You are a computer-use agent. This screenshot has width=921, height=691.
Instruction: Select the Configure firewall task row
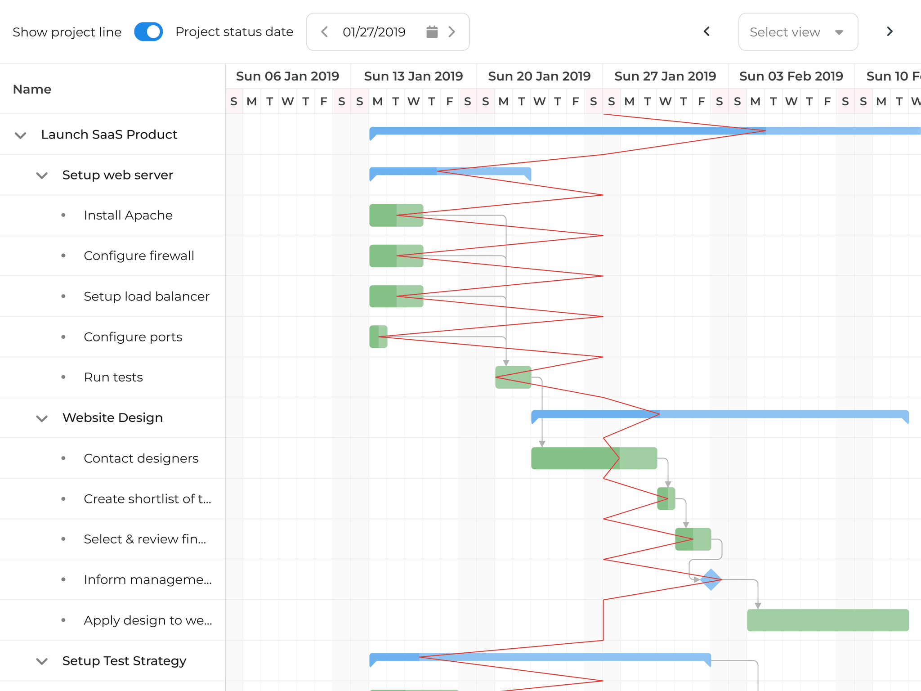[139, 256]
